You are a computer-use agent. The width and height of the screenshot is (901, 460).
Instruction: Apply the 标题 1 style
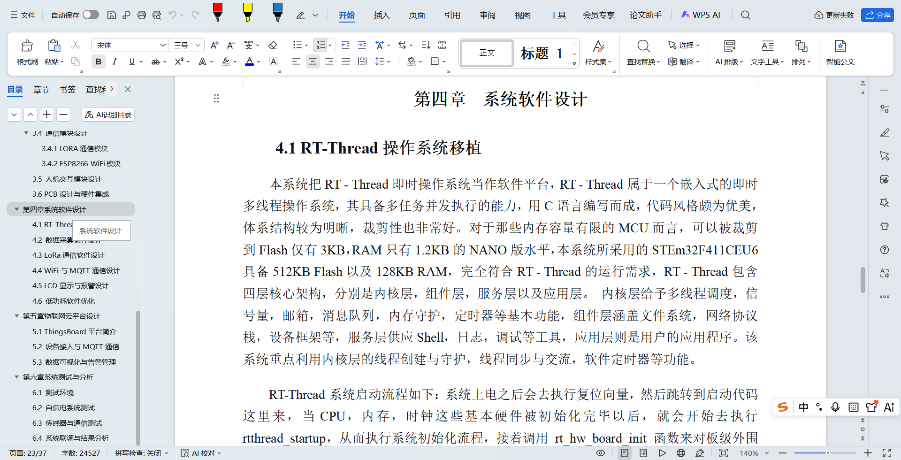coord(542,53)
